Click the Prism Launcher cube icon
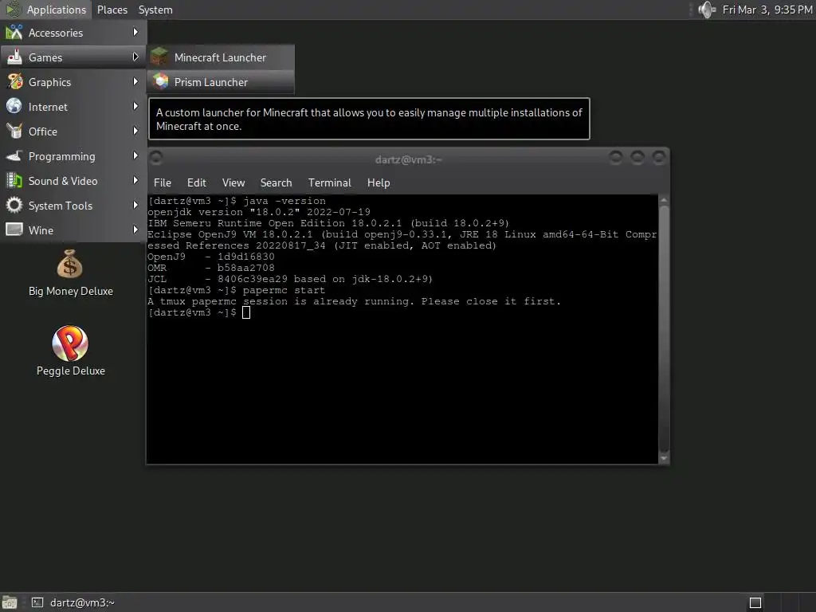The width and height of the screenshot is (816, 612). tap(161, 81)
